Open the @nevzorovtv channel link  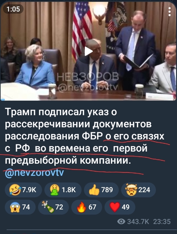click(34, 173)
